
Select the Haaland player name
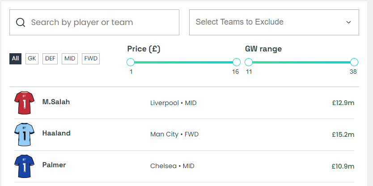[x=56, y=133]
